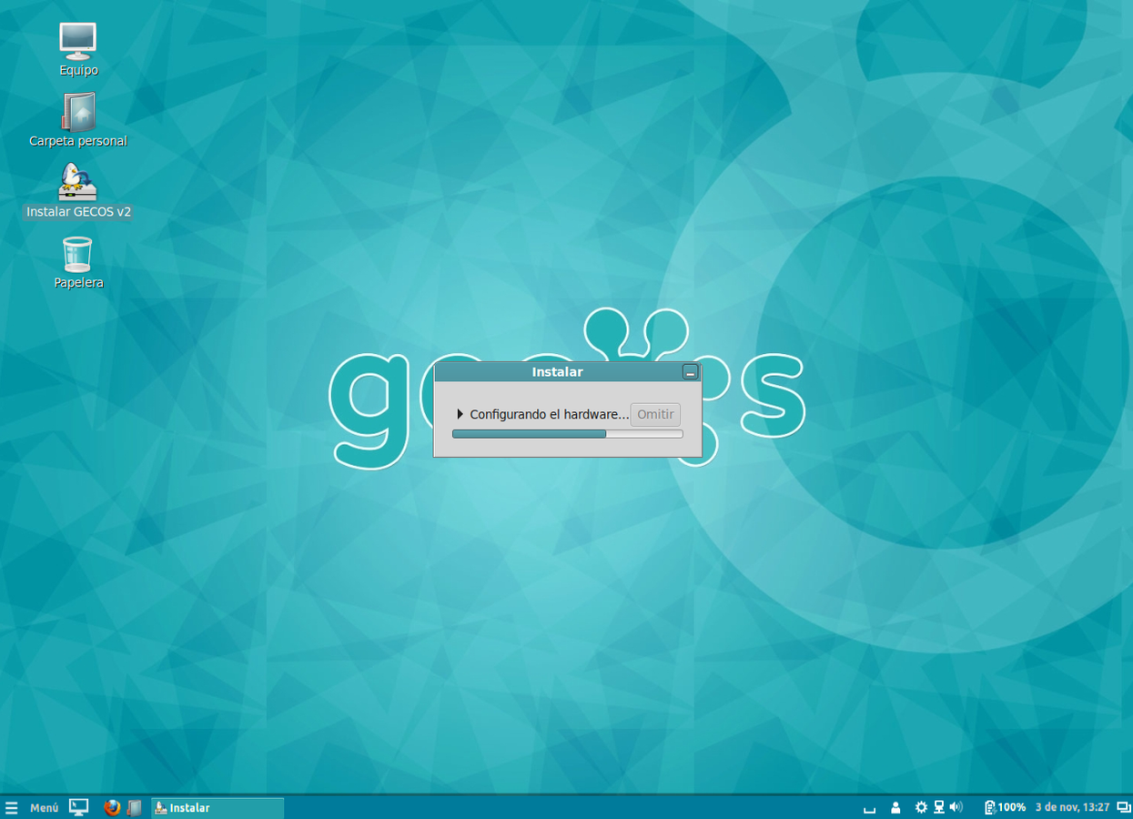Image resolution: width=1133 pixels, height=819 pixels.
Task: Open the file manager from the taskbar
Action: (x=133, y=807)
